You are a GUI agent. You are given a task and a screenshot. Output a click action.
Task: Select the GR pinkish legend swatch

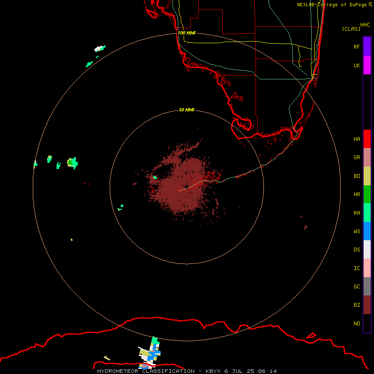[367, 157]
